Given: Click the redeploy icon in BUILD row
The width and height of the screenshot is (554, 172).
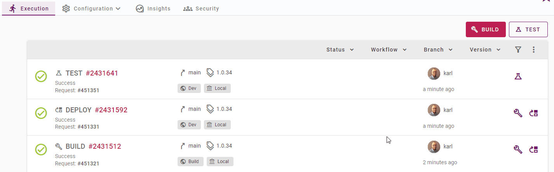Looking at the screenshot, I should [x=534, y=150].
